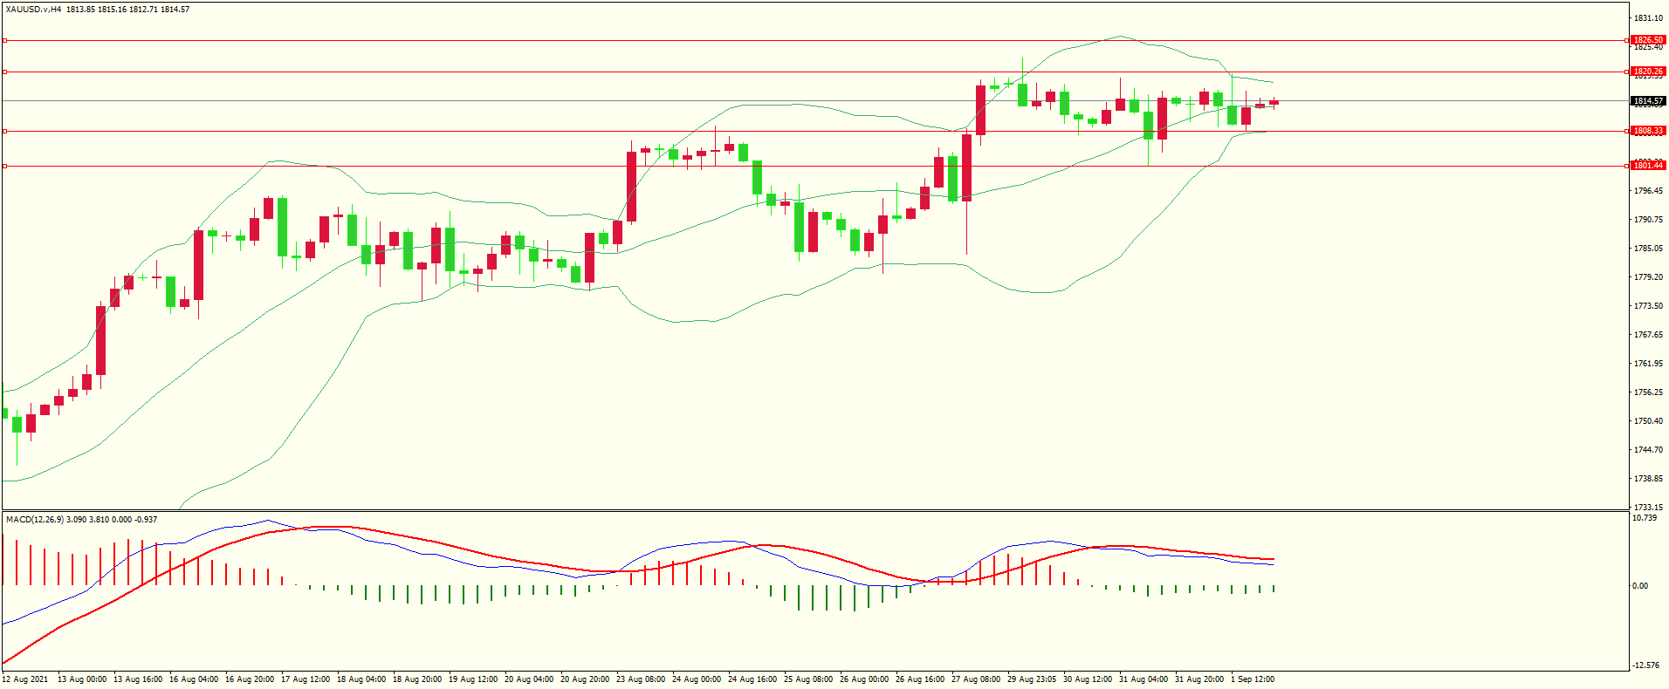The image size is (1669, 689).
Task: Click the 0.00 MACD zero level label
Action: tap(1640, 586)
